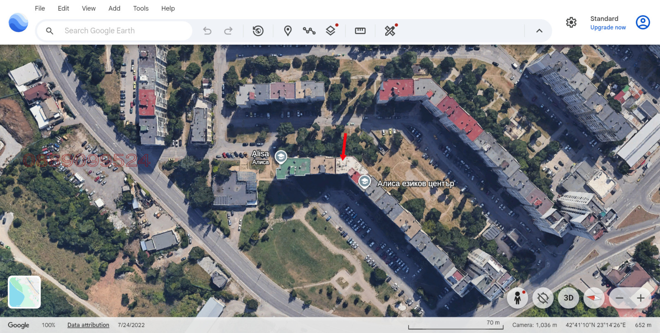Drop the Street View pegman

[x=517, y=298]
